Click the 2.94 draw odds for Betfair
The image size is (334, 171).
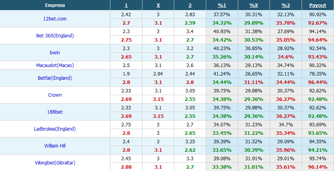(x=158, y=74)
